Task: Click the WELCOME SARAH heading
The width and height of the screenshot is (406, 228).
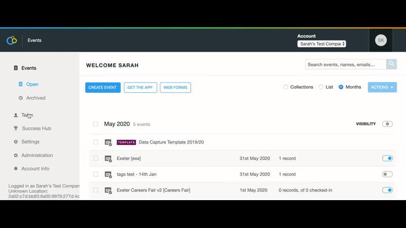Action: point(112,65)
